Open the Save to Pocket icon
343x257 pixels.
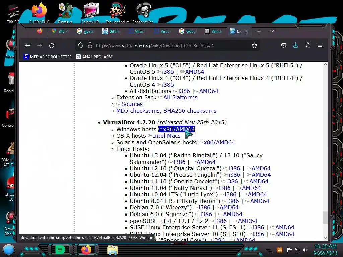point(283,45)
